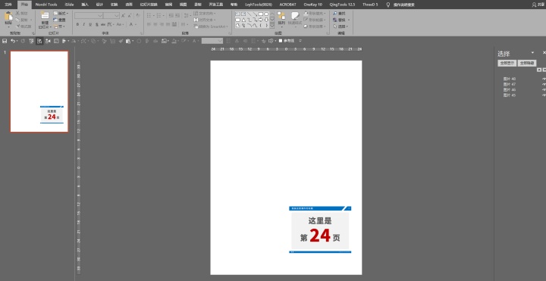
Task: Switch to the QingTools 12.5 tab
Action: click(342, 5)
